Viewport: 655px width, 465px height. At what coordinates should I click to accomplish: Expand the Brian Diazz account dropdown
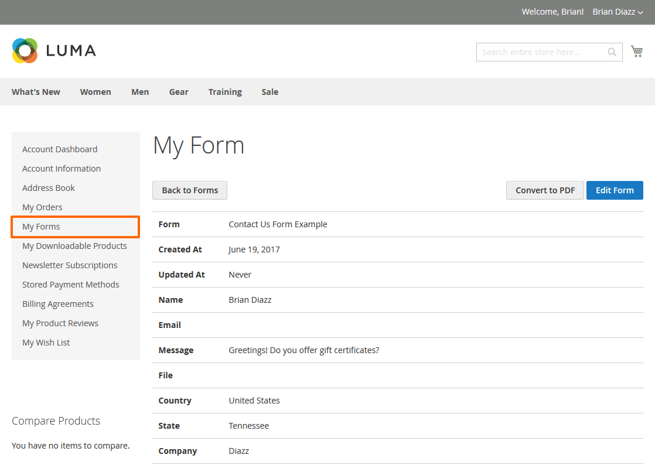(x=618, y=12)
